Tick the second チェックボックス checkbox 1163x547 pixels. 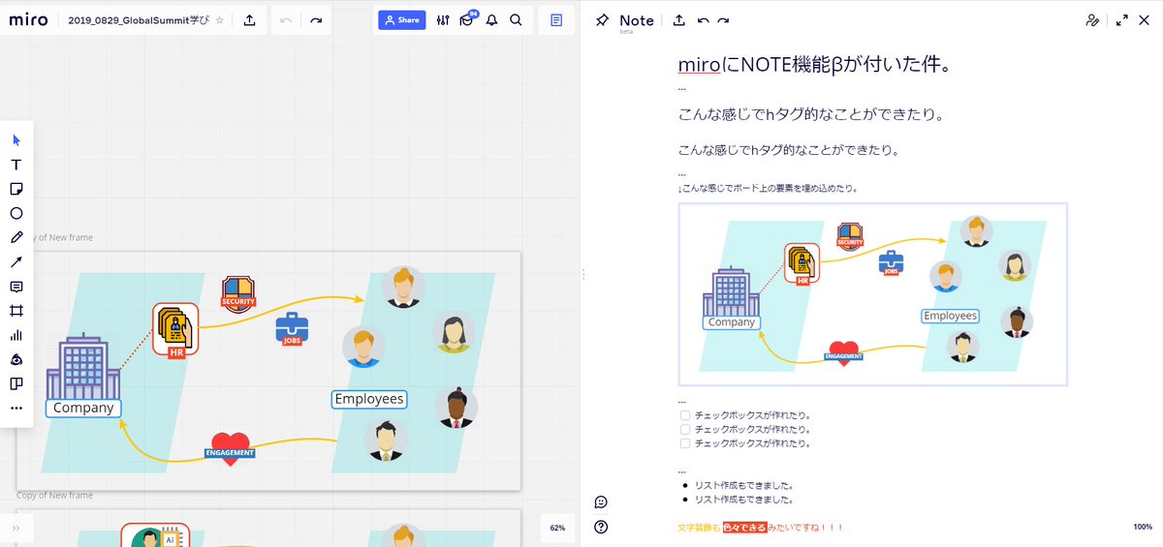pos(685,429)
